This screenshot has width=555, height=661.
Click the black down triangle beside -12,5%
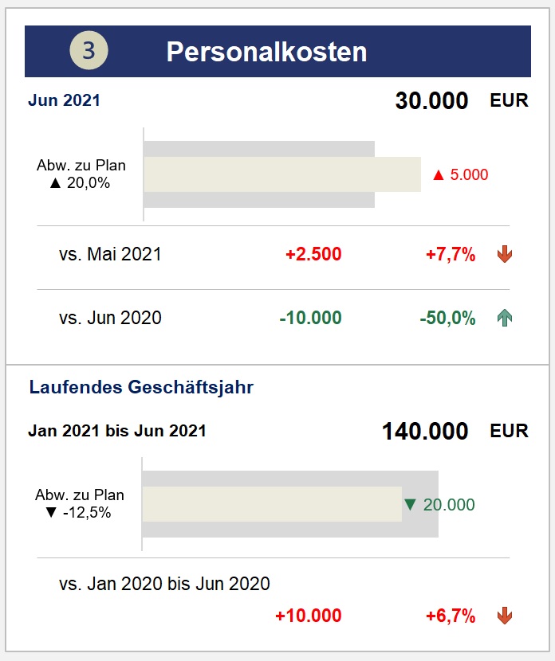pos(51,513)
